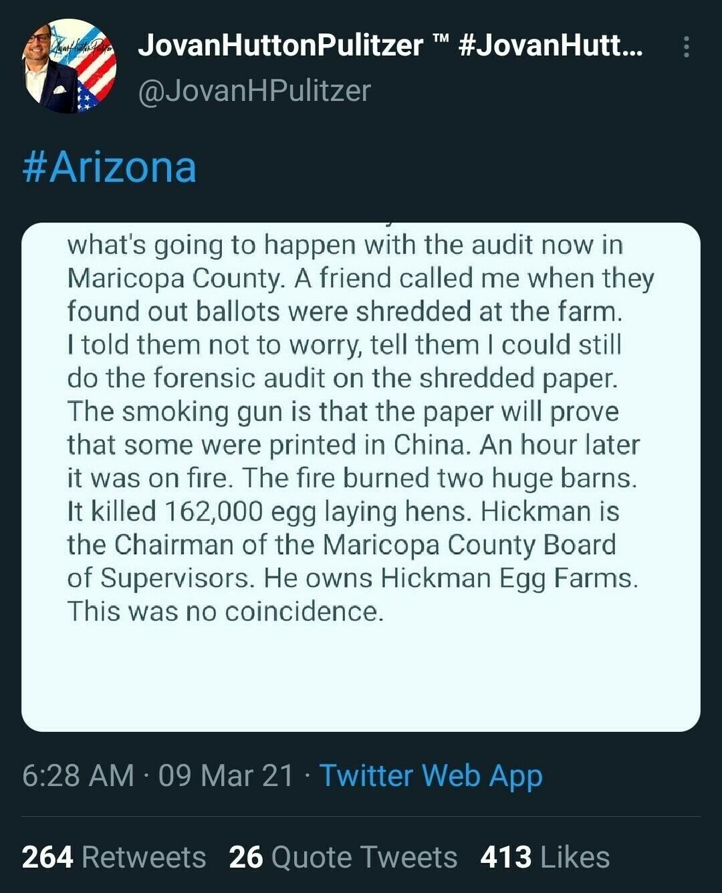
Task: Click 'Hickman Egg Farms' text in the image
Action: [508, 578]
